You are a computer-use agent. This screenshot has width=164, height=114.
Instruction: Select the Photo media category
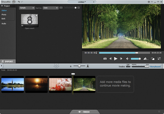click(x=4, y=14)
